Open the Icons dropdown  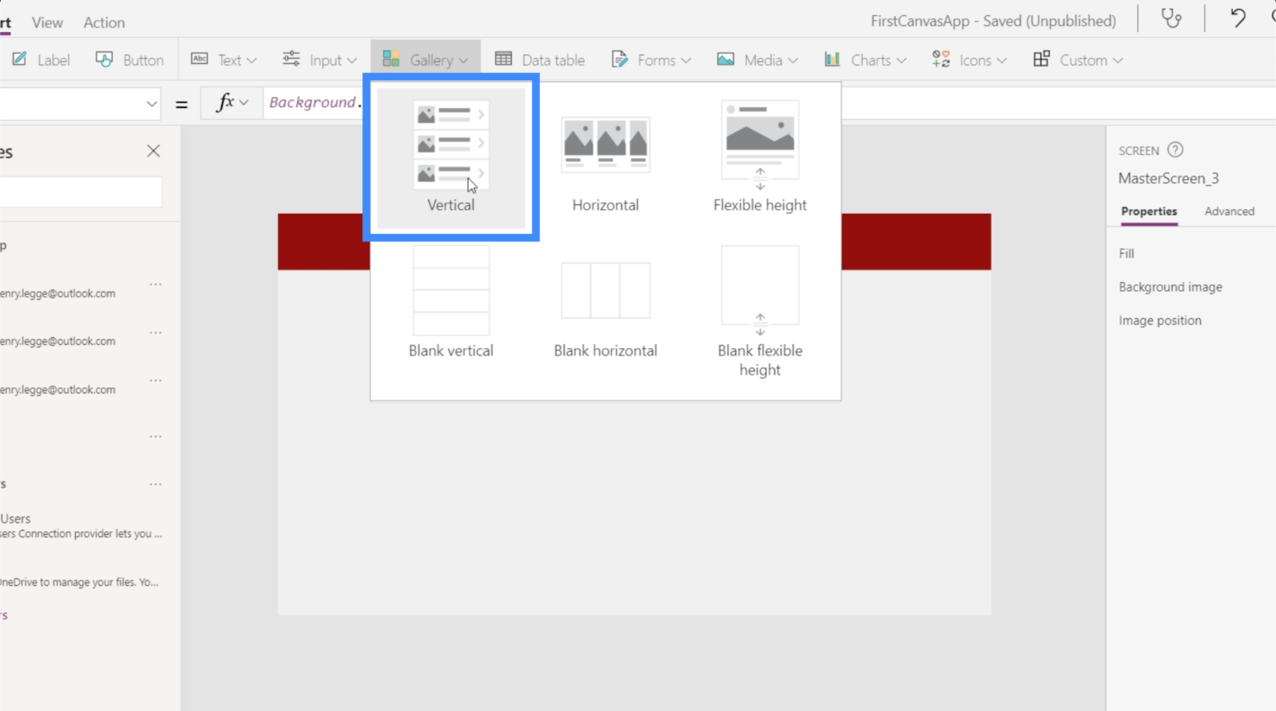click(969, 60)
